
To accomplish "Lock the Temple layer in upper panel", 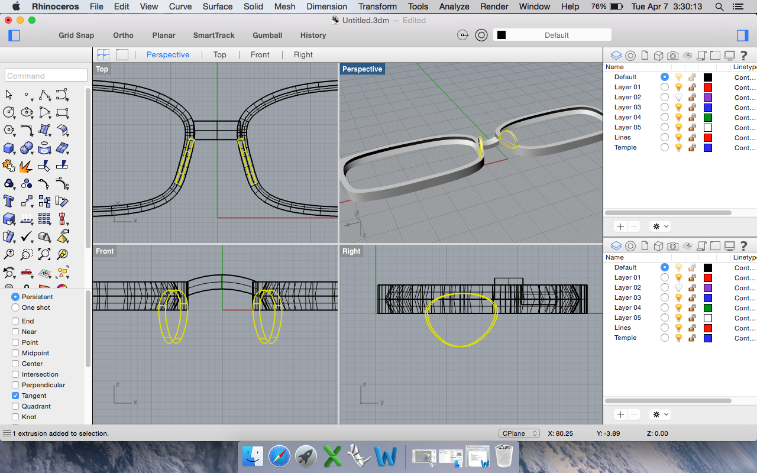I will 692,147.
